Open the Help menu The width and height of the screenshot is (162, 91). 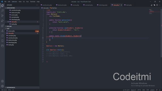pos(38,2)
